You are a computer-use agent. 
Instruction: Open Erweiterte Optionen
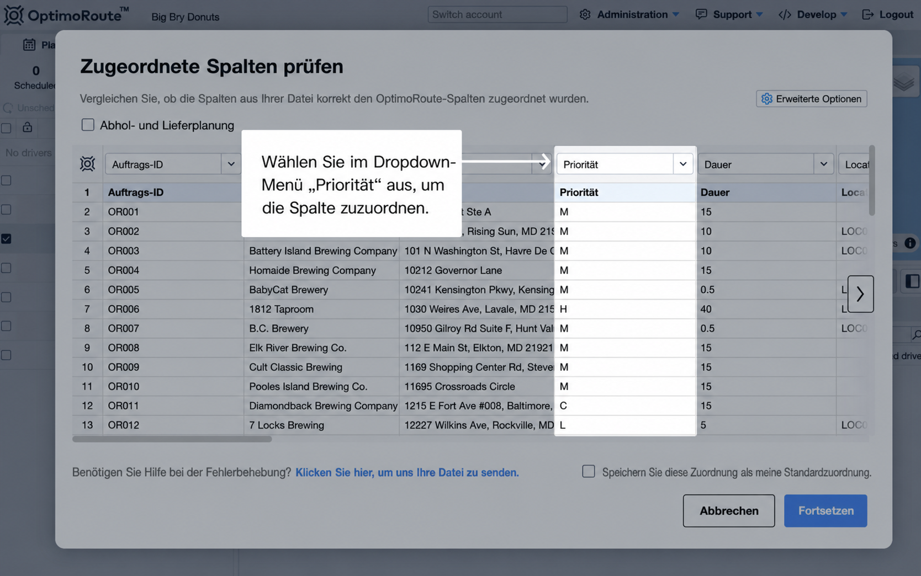tap(812, 99)
